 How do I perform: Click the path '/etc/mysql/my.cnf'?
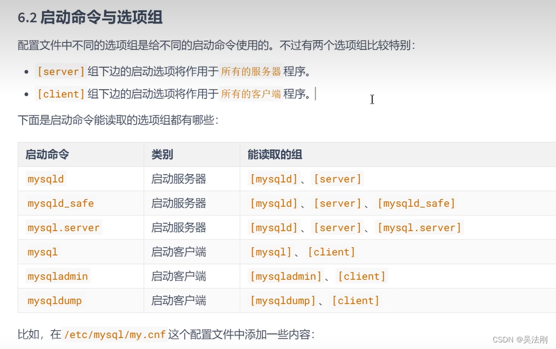pyautogui.click(x=115, y=335)
